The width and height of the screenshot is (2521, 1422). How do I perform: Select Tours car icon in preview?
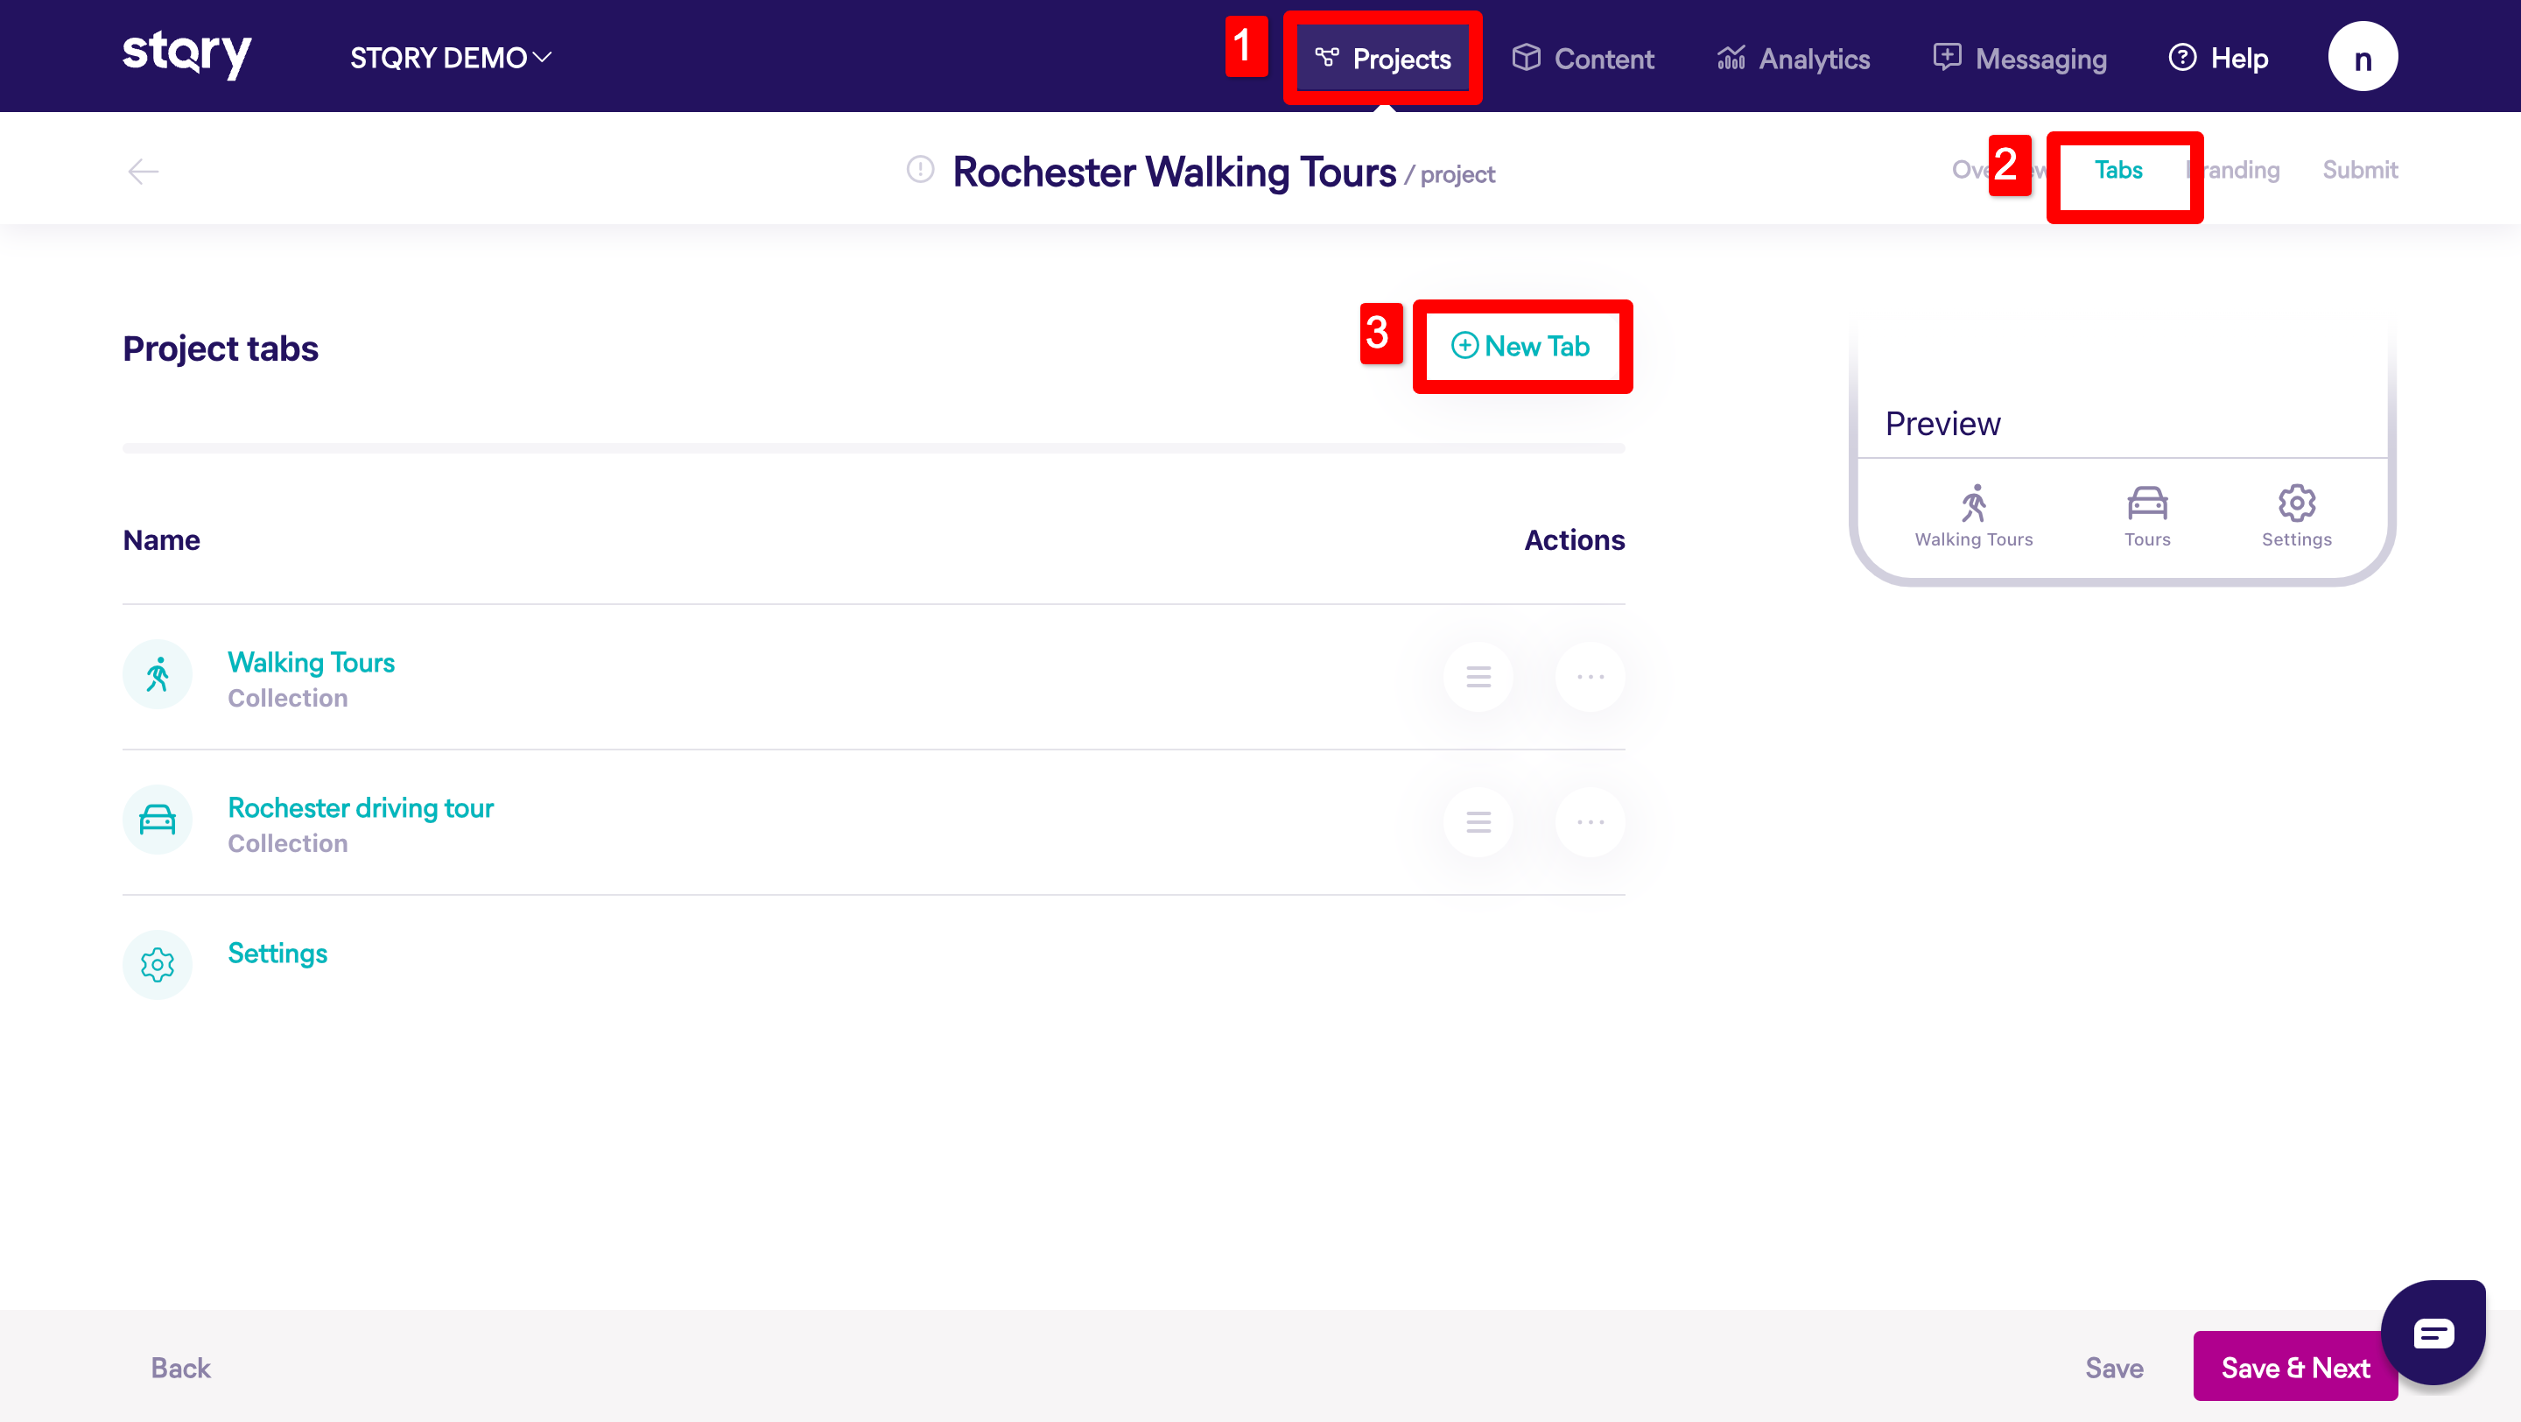[x=2147, y=504]
